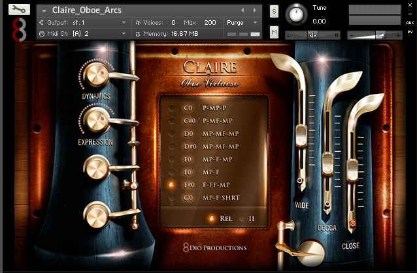Toggle the AUX sends panel
The height and width of the screenshot is (273, 417).
point(410,23)
